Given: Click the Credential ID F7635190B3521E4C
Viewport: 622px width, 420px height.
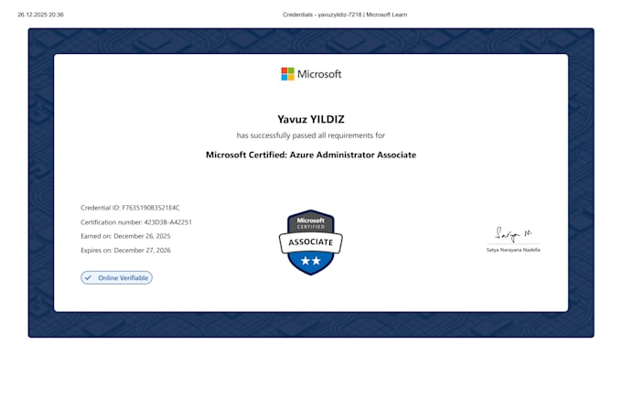Looking at the screenshot, I should tap(130, 208).
